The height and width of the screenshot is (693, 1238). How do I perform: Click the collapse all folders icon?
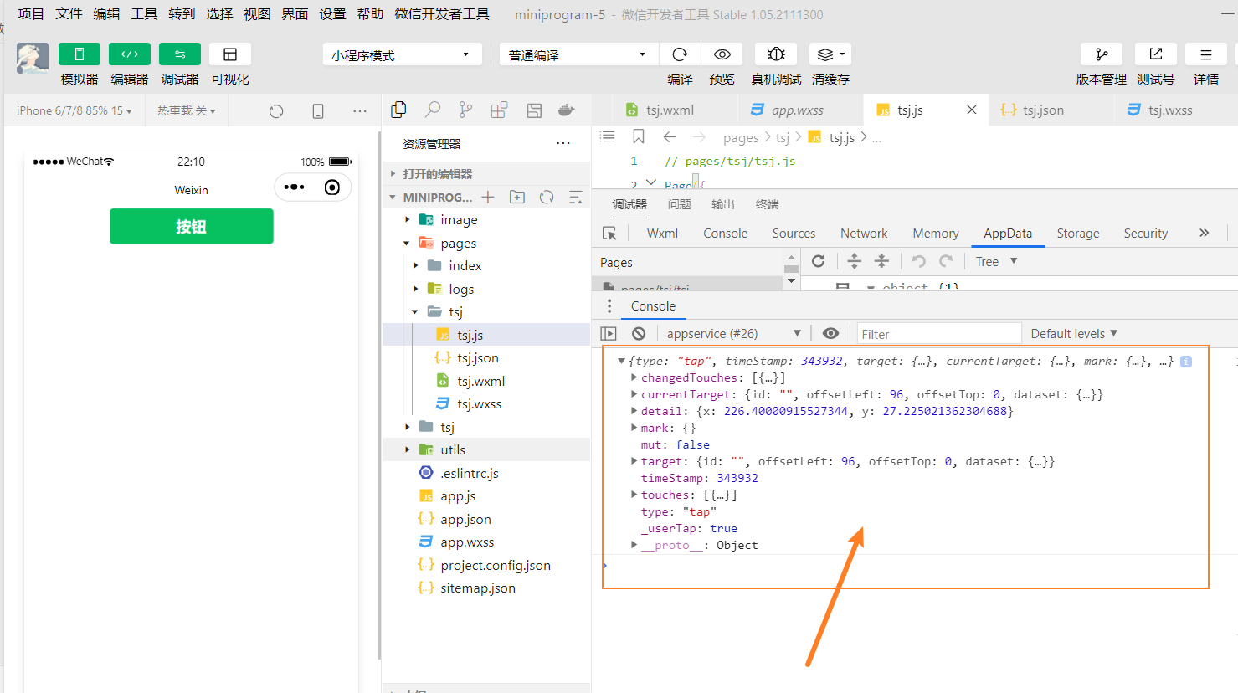click(576, 198)
